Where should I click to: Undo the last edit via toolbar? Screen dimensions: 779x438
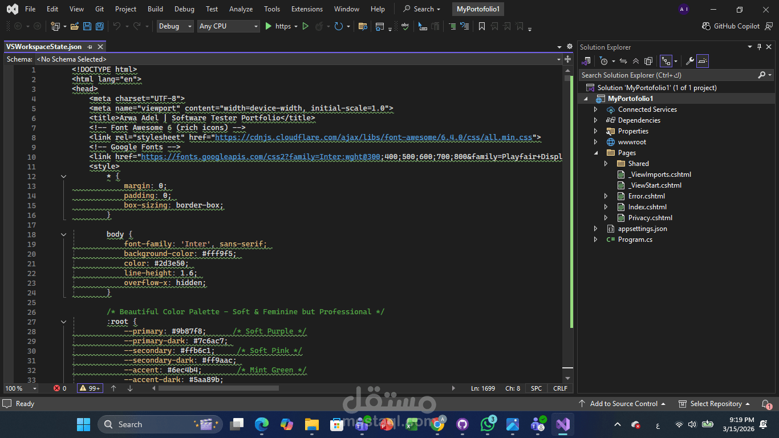[x=117, y=26]
